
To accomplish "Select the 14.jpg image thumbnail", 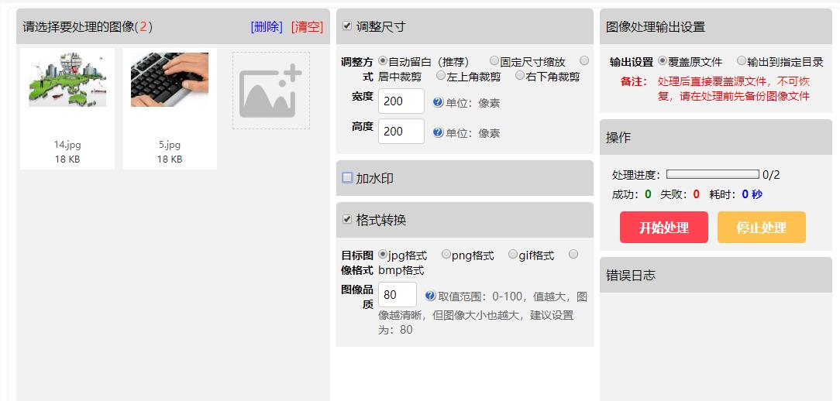I will 67,80.
